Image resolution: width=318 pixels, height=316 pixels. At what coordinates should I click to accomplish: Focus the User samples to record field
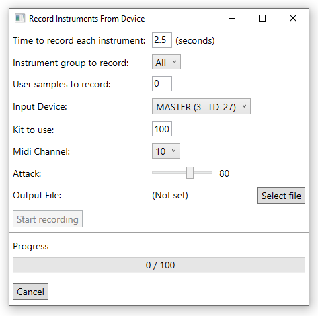(162, 84)
